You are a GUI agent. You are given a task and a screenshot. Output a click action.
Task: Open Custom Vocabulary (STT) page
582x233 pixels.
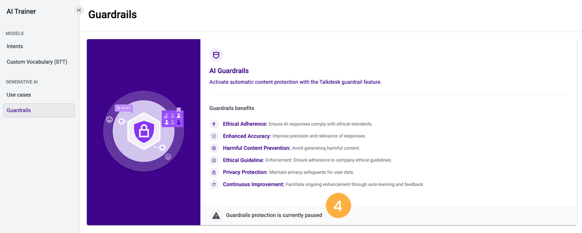pos(37,62)
